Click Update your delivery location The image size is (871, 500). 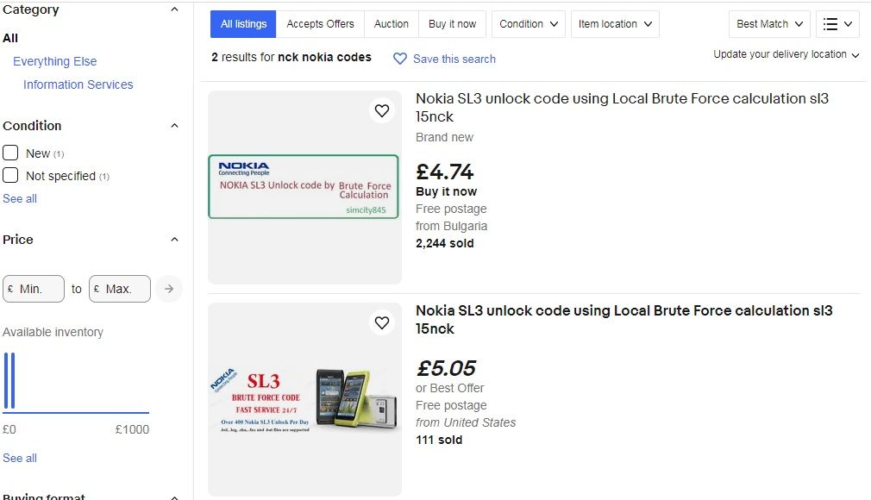[x=786, y=54]
